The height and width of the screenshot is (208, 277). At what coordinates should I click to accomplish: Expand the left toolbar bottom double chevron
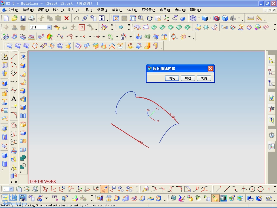pyautogui.click(x=16, y=182)
